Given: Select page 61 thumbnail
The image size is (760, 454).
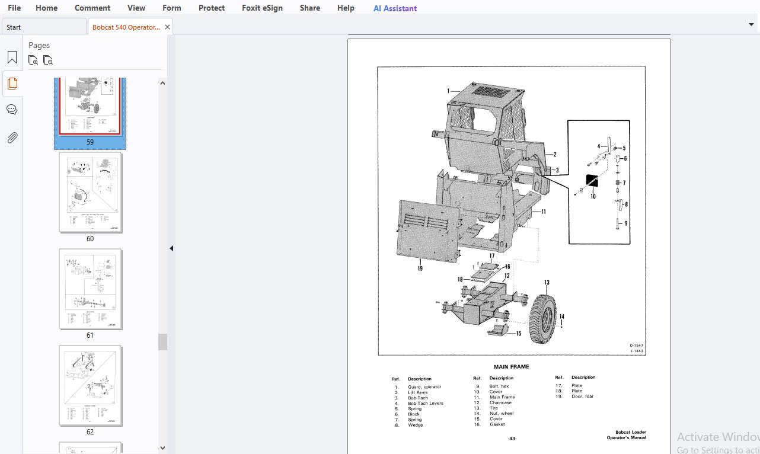Looking at the screenshot, I should (90, 289).
